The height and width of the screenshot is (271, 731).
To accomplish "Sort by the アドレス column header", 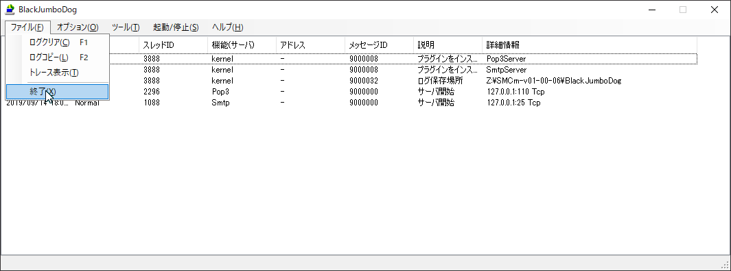I will [x=310, y=45].
